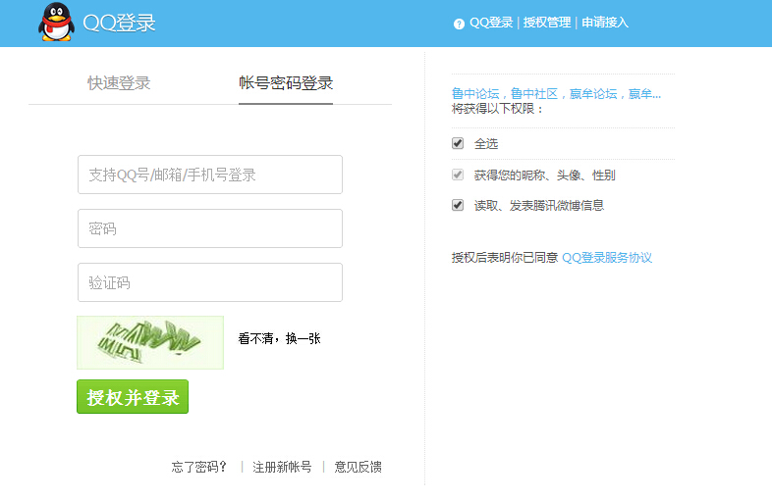Open the QQ登录服务协议 link
The width and height of the screenshot is (772, 501).
[x=607, y=258]
